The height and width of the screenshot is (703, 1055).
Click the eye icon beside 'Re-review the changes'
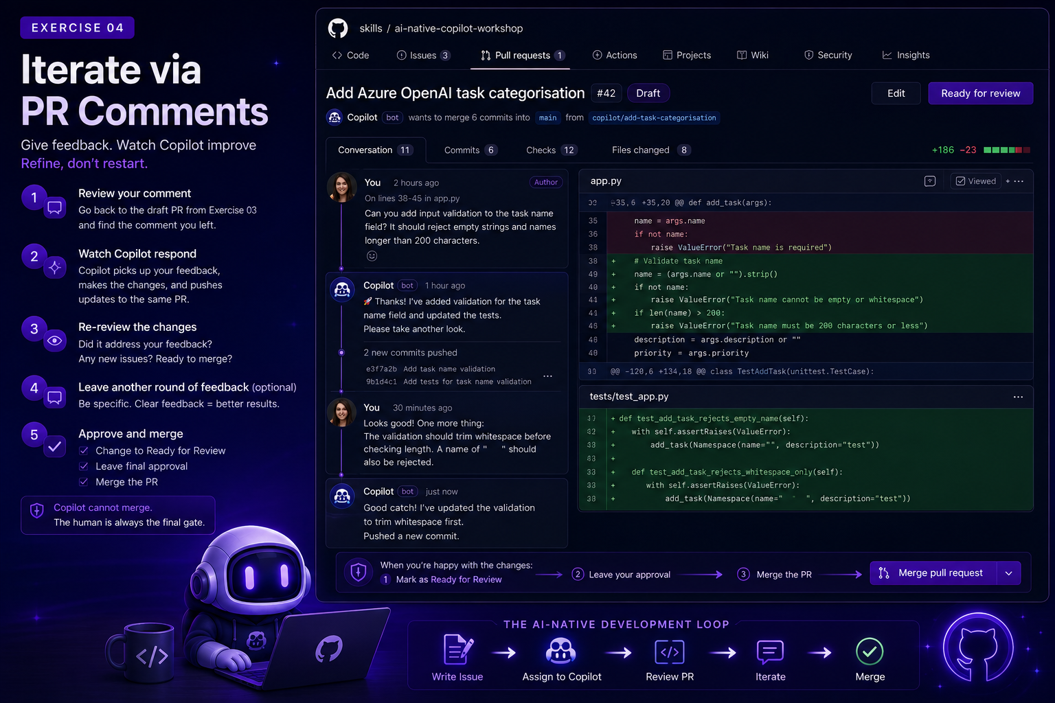click(55, 341)
